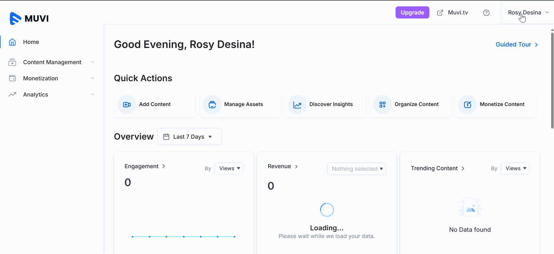Click the Add Content camera icon
This screenshot has height=254, width=554.
(x=127, y=105)
